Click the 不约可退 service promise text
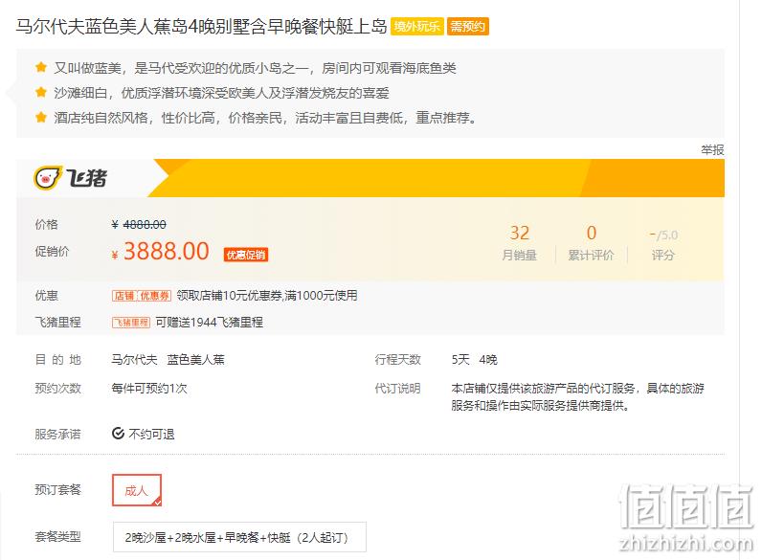The height and width of the screenshot is (560, 762). [x=151, y=434]
